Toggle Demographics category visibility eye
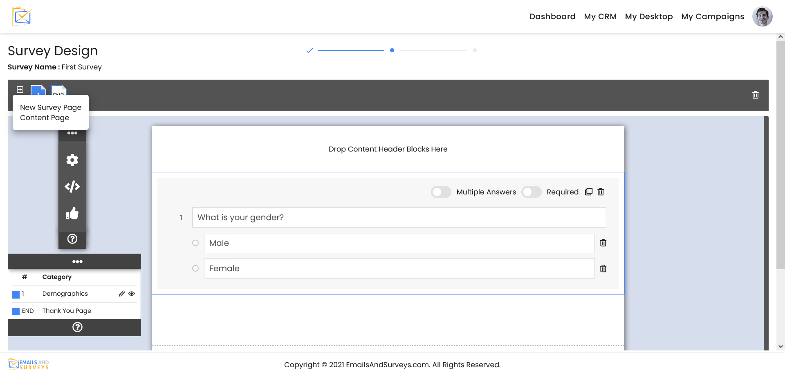785x377 pixels. pos(132,294)
